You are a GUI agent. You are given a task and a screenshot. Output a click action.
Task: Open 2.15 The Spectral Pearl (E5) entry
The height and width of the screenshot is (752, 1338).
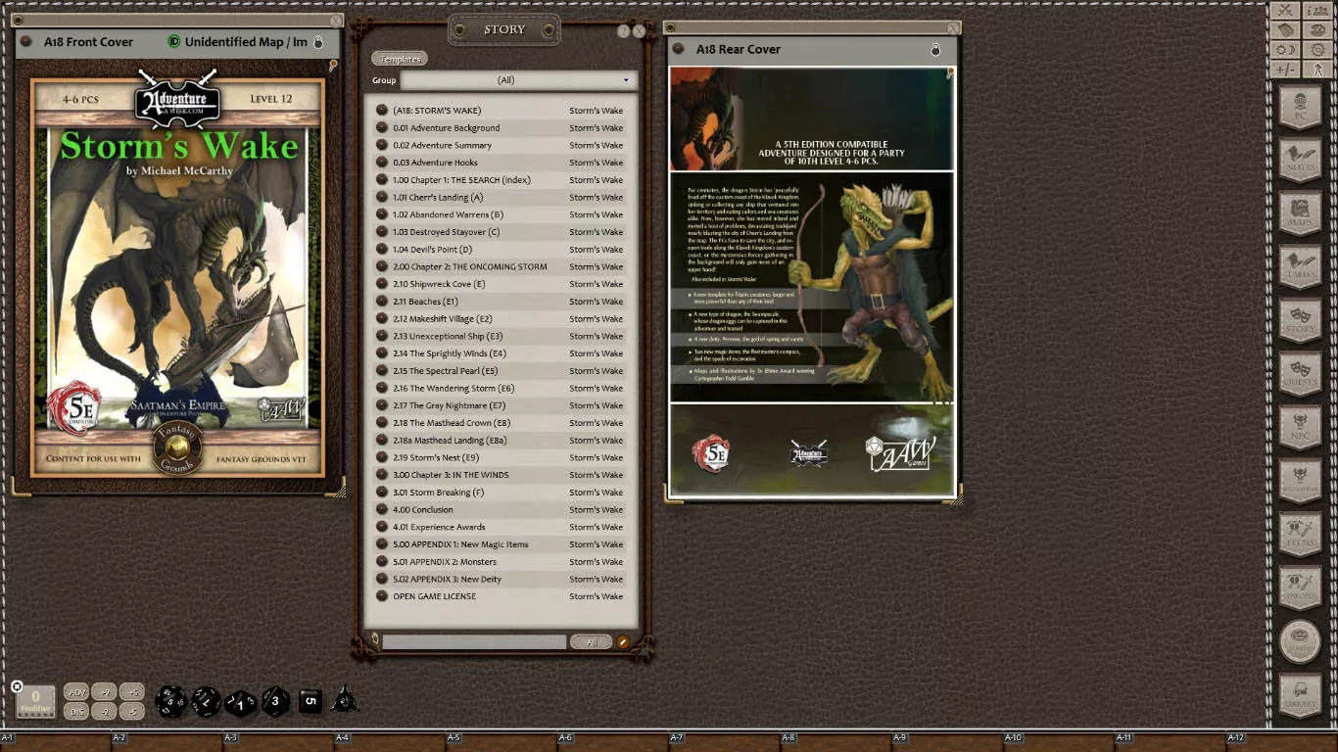[501, 371]
